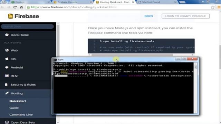Minimize the npm command window
Image resolution: width=221 pixels, height=124 pixels.
[178, 59]
